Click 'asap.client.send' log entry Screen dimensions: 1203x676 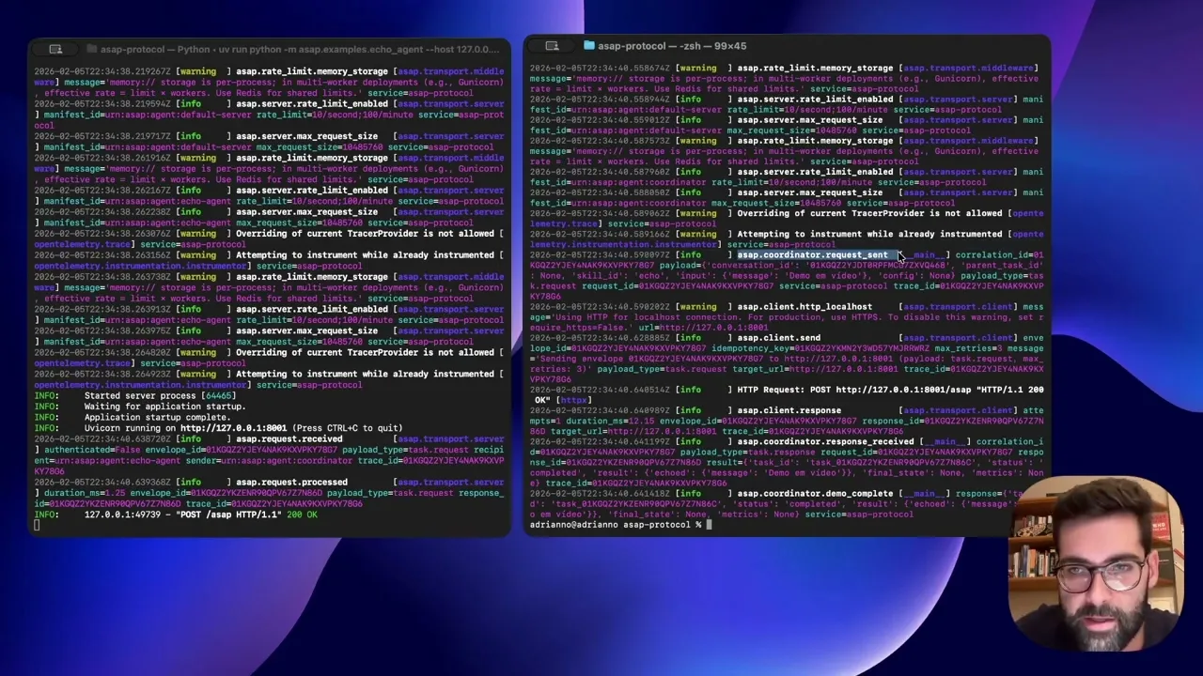(x=778, y=337)
